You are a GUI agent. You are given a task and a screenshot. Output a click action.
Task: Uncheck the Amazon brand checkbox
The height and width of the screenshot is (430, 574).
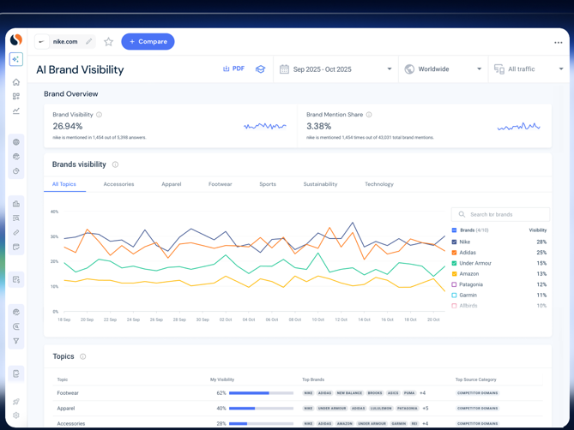(x=454, y=273)
